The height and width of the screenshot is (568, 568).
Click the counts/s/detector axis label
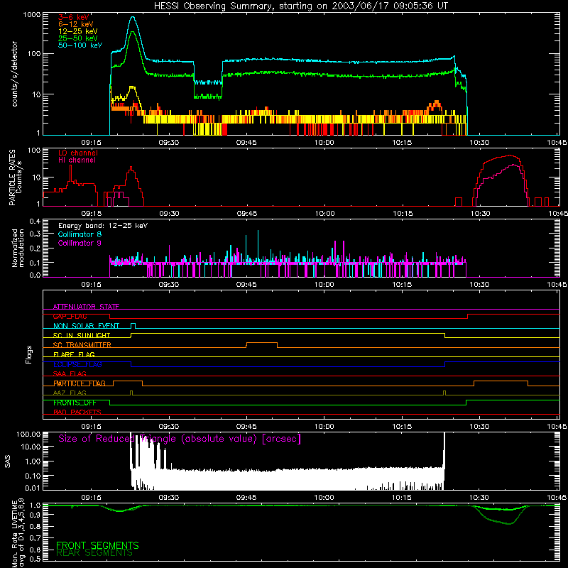click(x=15, y=74)
